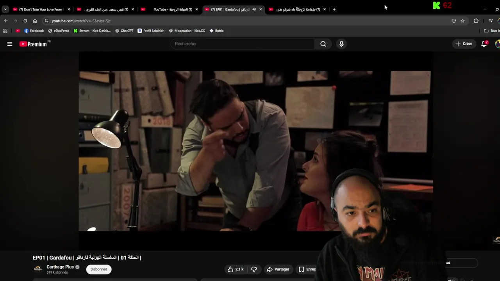Open the tab search dropdown arrow
The width and height of the screenshot is (500, 281).
pos(5,9)
